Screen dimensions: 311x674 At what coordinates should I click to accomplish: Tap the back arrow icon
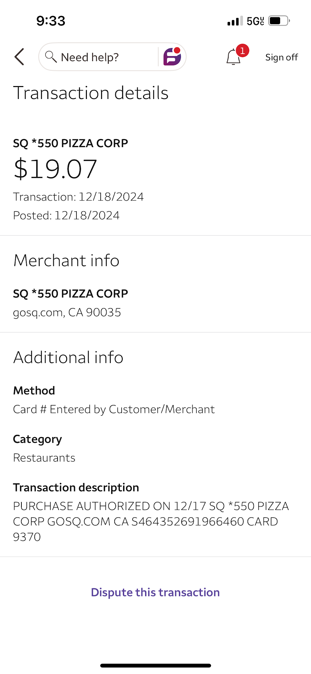pos(19,57)
